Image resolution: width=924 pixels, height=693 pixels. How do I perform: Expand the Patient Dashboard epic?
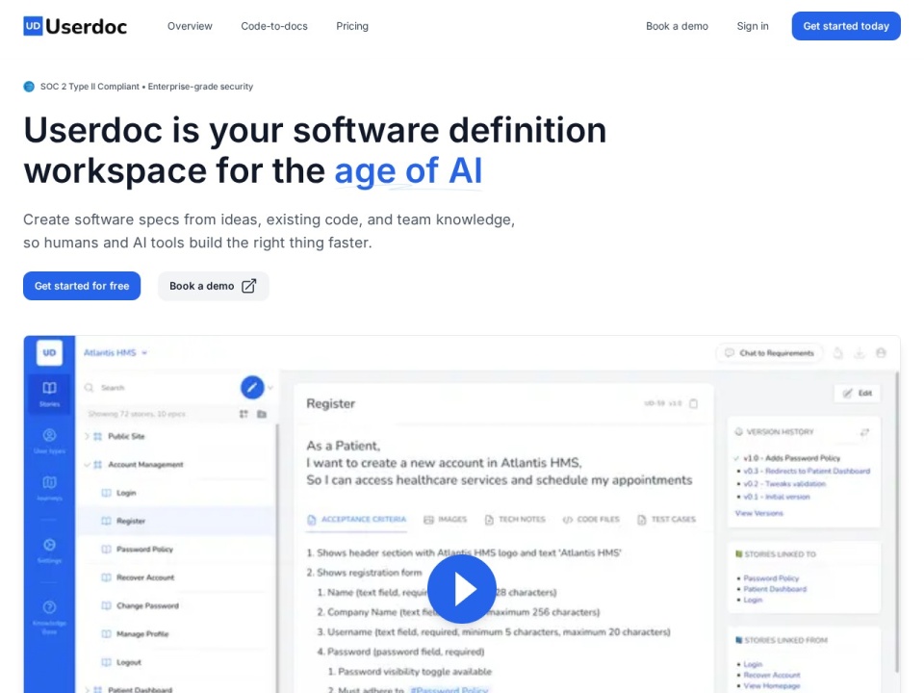tap(87, 689)
